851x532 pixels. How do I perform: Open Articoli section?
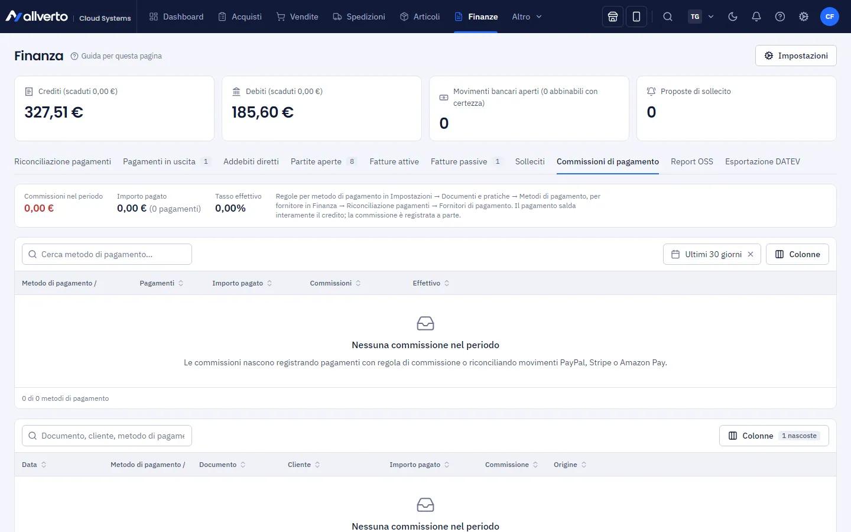coord(420,17)
